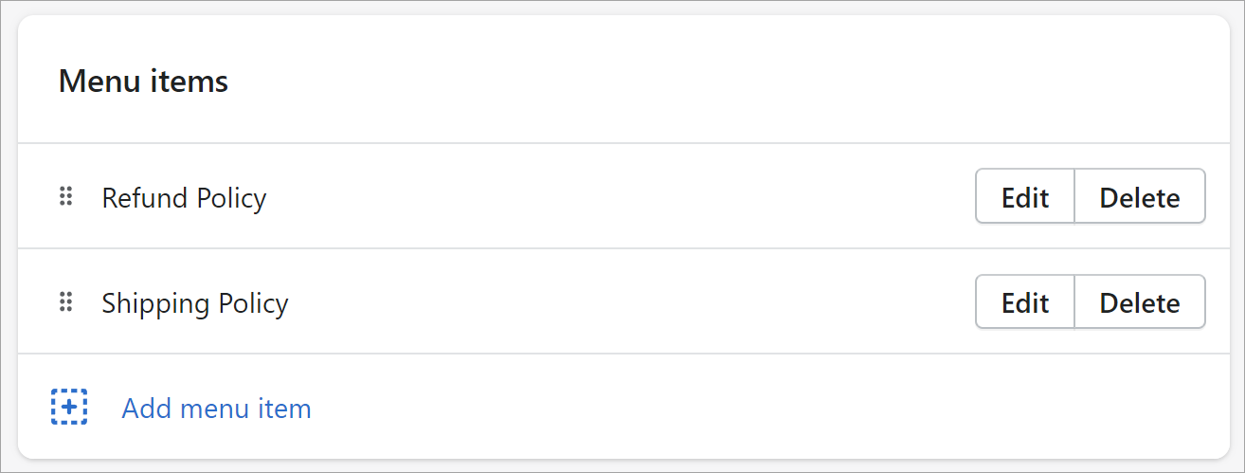This screenshot has width=1245, height=473.
Task: Click the blue plus square near Add menu item
Action: coord(69,408)
